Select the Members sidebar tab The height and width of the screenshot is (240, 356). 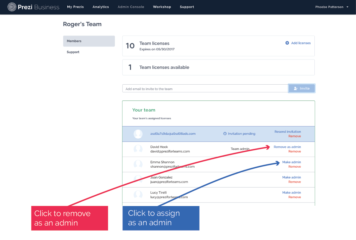pos(89,41)
